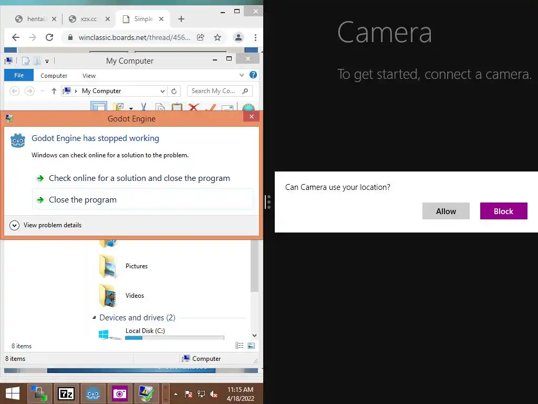The height and width of the screenshot is (404, 538).
Task: Switch to details view icon in status bar
Action: click(x=240, y=346)
